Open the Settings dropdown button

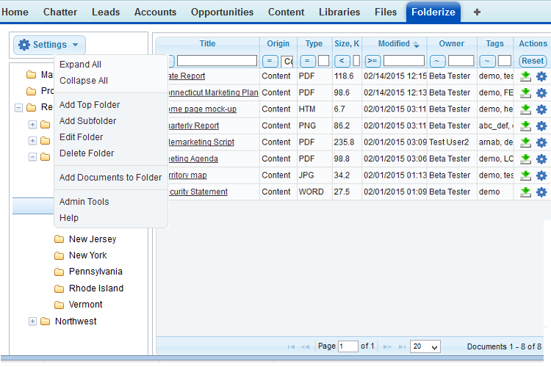[49, 45]
